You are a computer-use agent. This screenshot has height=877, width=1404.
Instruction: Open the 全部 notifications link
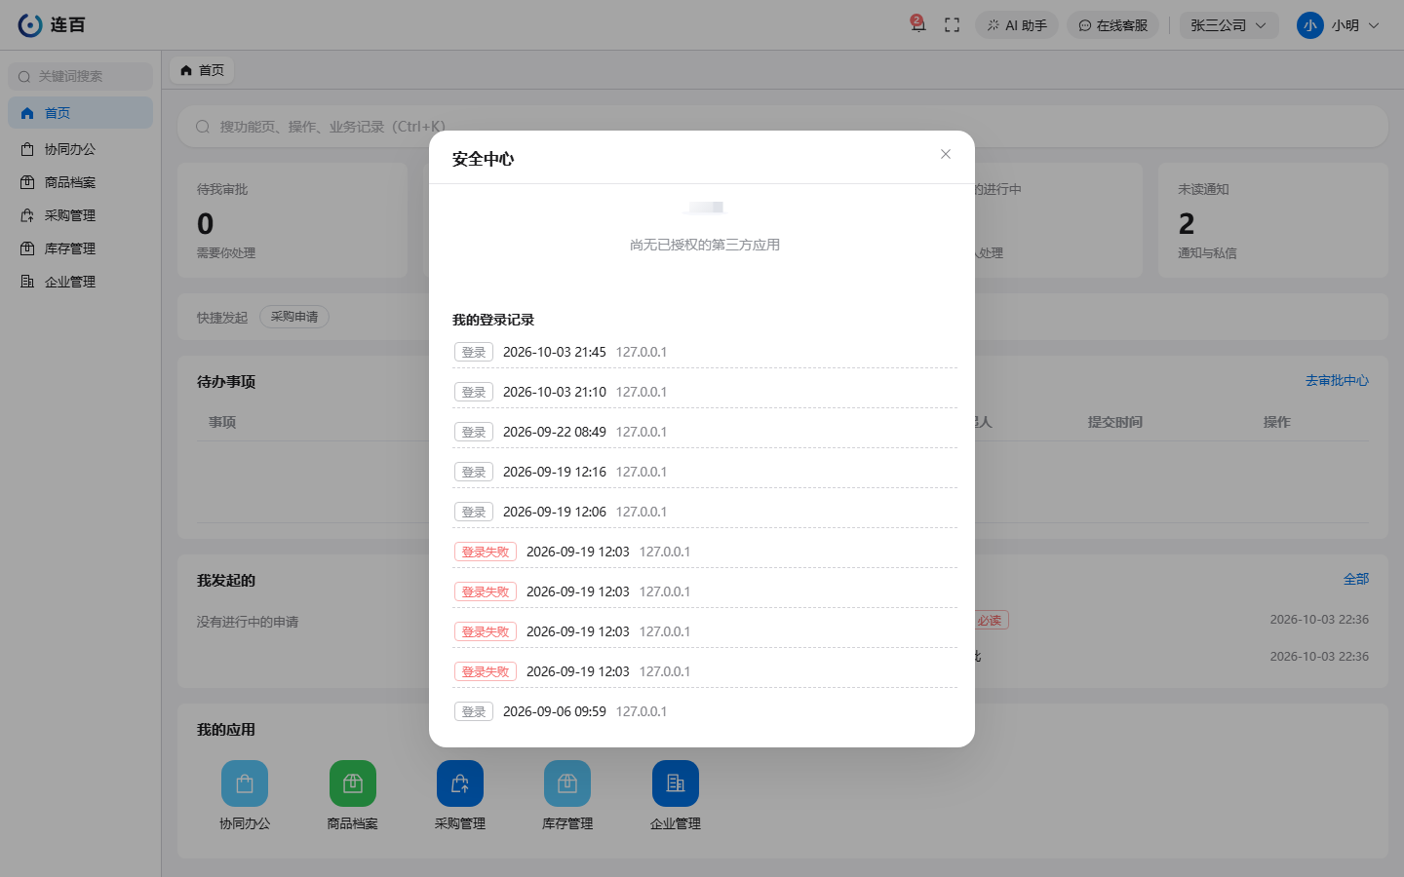(1356, 579)
